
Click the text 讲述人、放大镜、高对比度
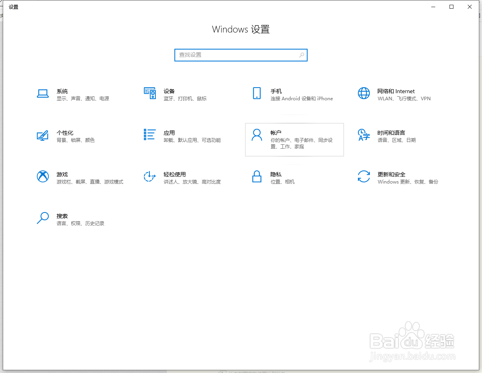tap(192, 182)
